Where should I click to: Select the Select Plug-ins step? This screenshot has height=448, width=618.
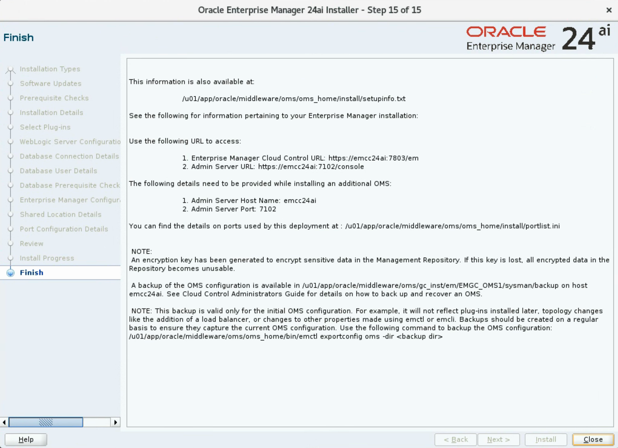click(x=45, y=127)
